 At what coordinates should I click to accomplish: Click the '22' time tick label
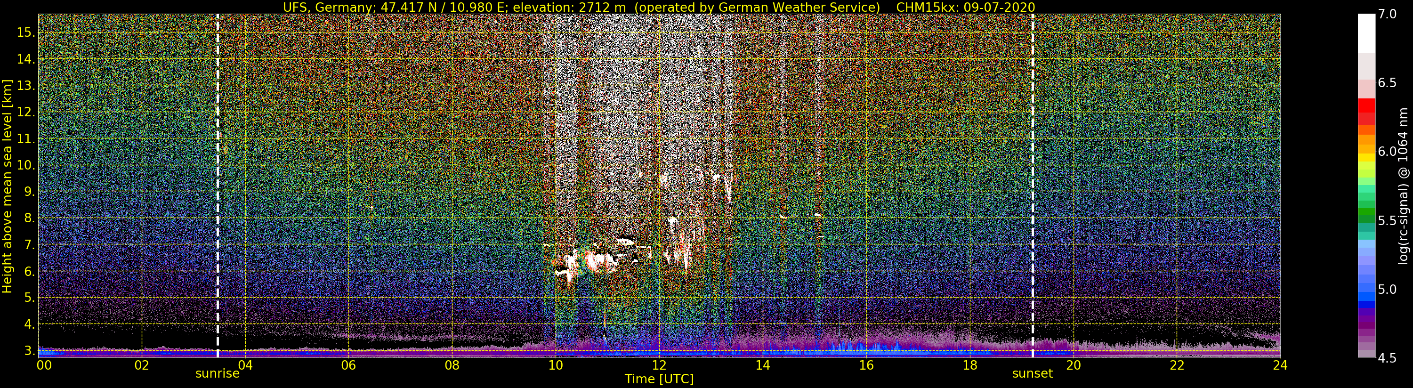1177,365
